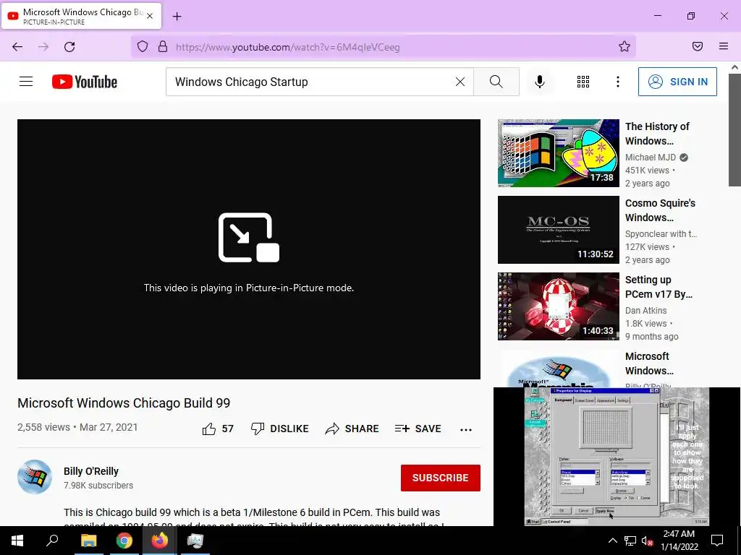Click the Microsoft Windows Memphis thumbnail
This screenshot has width=741, height=555.
tap(558, 369)
